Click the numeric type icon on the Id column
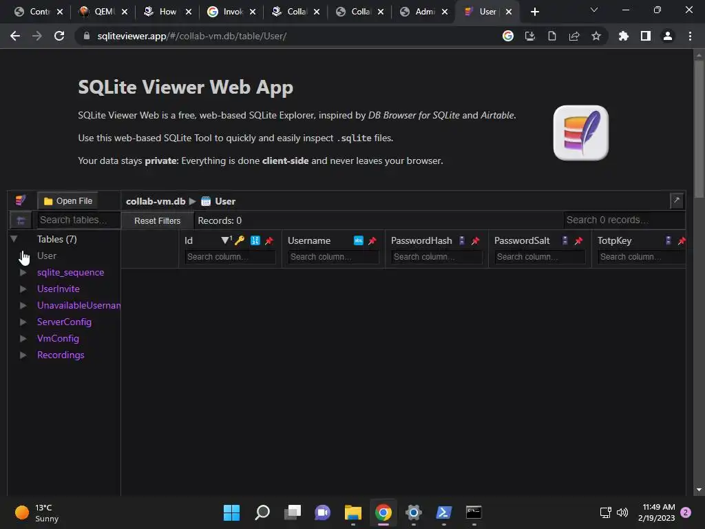The width and height of the screenshot is (705, 529). (255, 240)
